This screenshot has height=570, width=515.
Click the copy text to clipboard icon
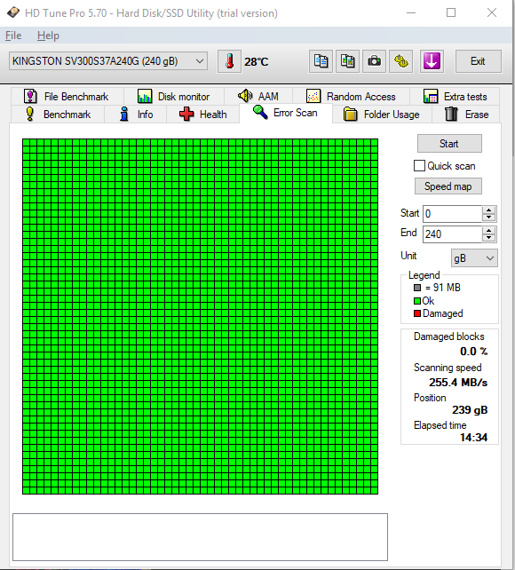321,61
